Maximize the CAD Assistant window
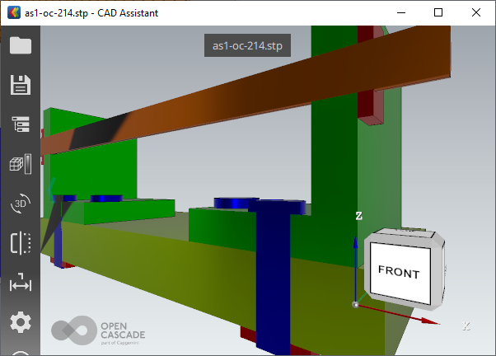The width and height of the screenshot is (496, 356). tap(438, 12)
